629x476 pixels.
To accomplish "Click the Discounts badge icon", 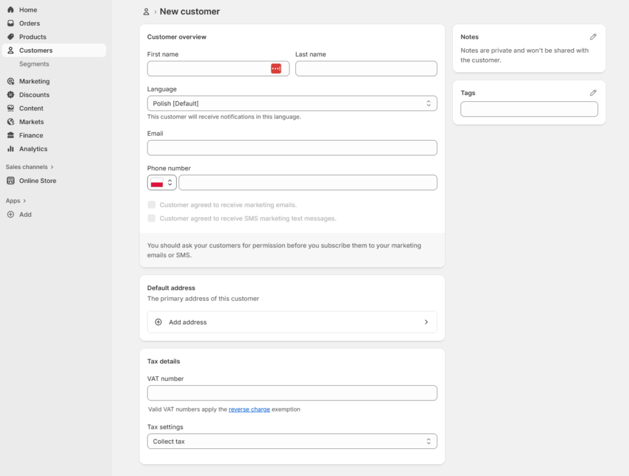I will point(10,95).
